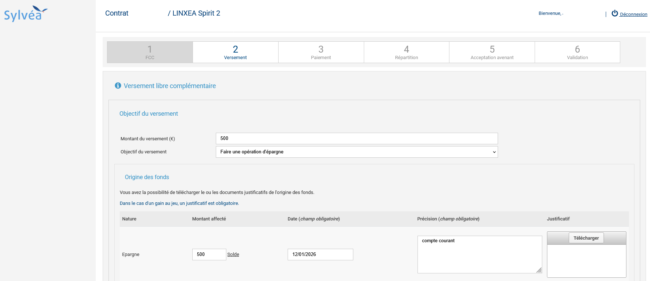Image resolution: width=650 pixels, height=281 pixels.
Task: Click the Déconnexion link text
Action: point(633,15)
